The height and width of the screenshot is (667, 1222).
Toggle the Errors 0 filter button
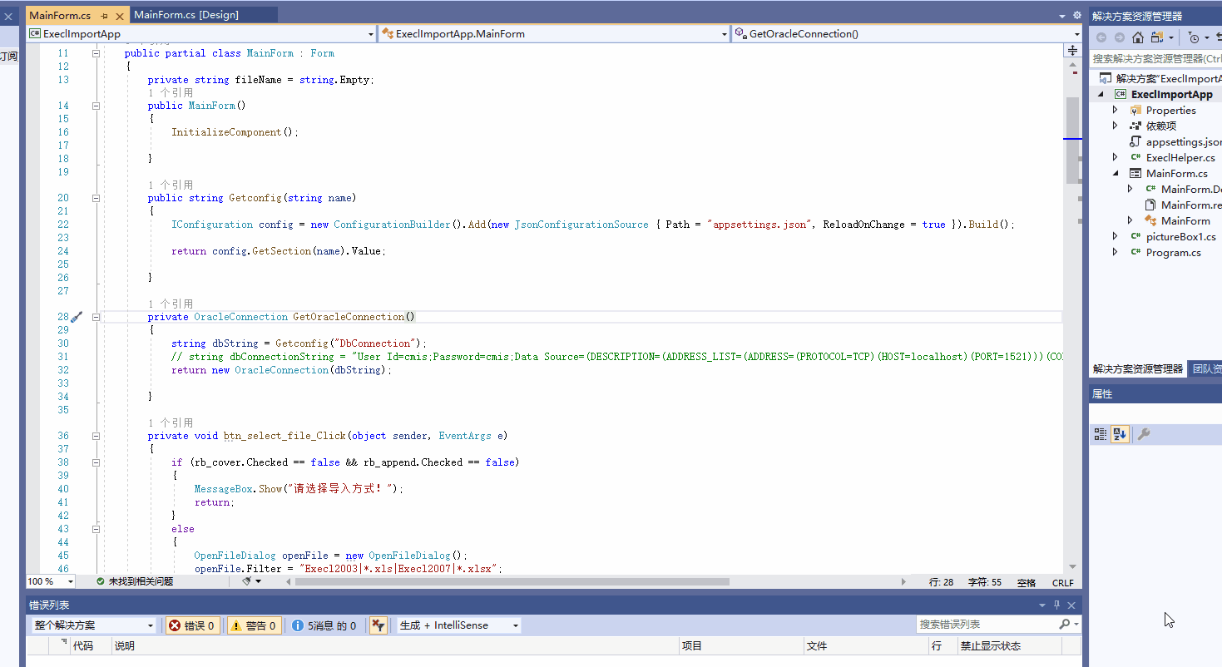click(192, 625)
